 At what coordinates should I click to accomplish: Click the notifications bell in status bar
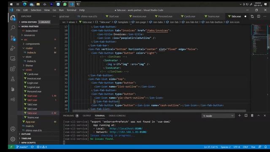[x=265, y=147]
